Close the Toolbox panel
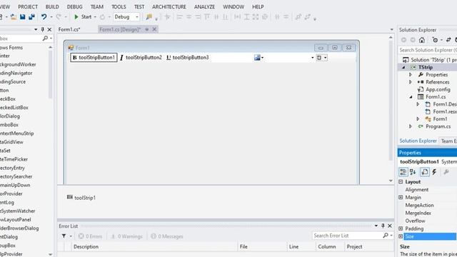 pyautogui.click(x=49, y=29)
